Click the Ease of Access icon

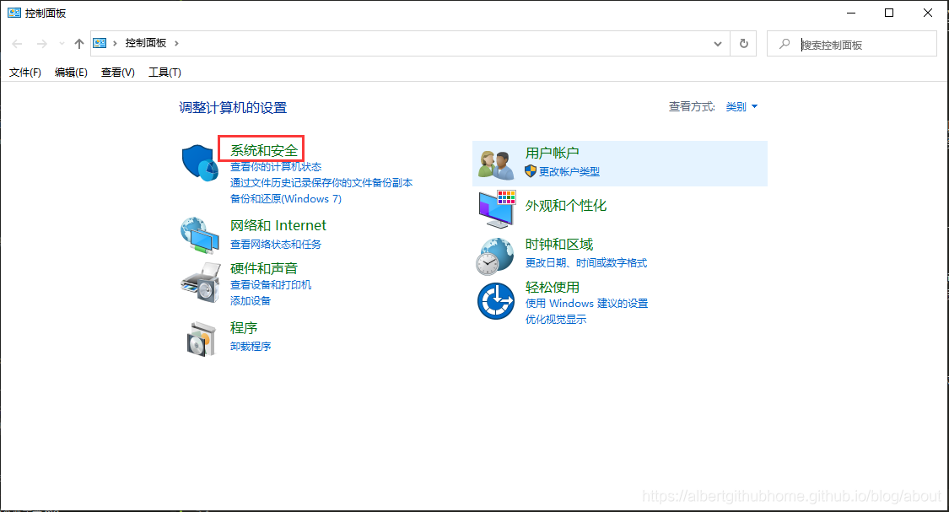pos(496,301)
